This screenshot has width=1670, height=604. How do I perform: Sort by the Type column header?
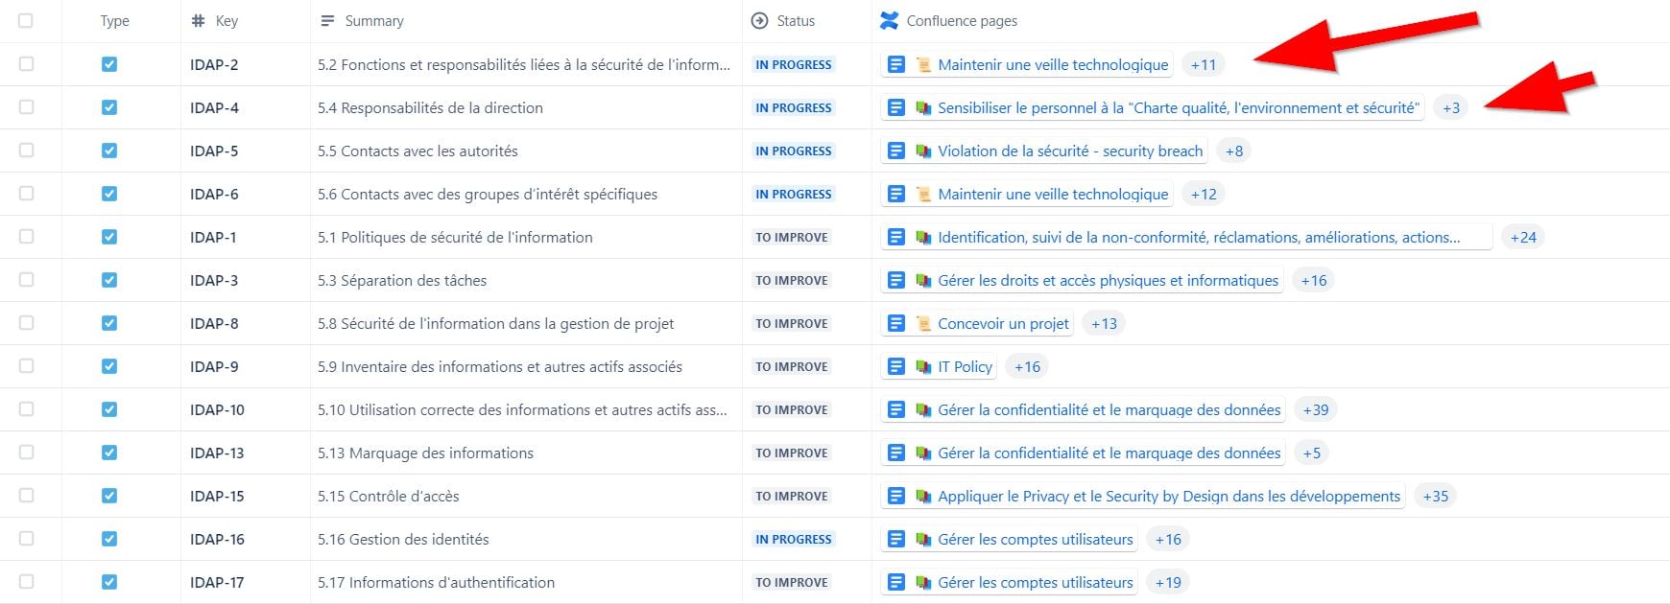tap(114, 20)
